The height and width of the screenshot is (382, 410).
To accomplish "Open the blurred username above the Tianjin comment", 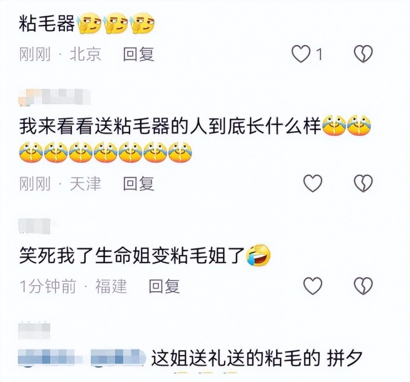I will click(54, 97).
